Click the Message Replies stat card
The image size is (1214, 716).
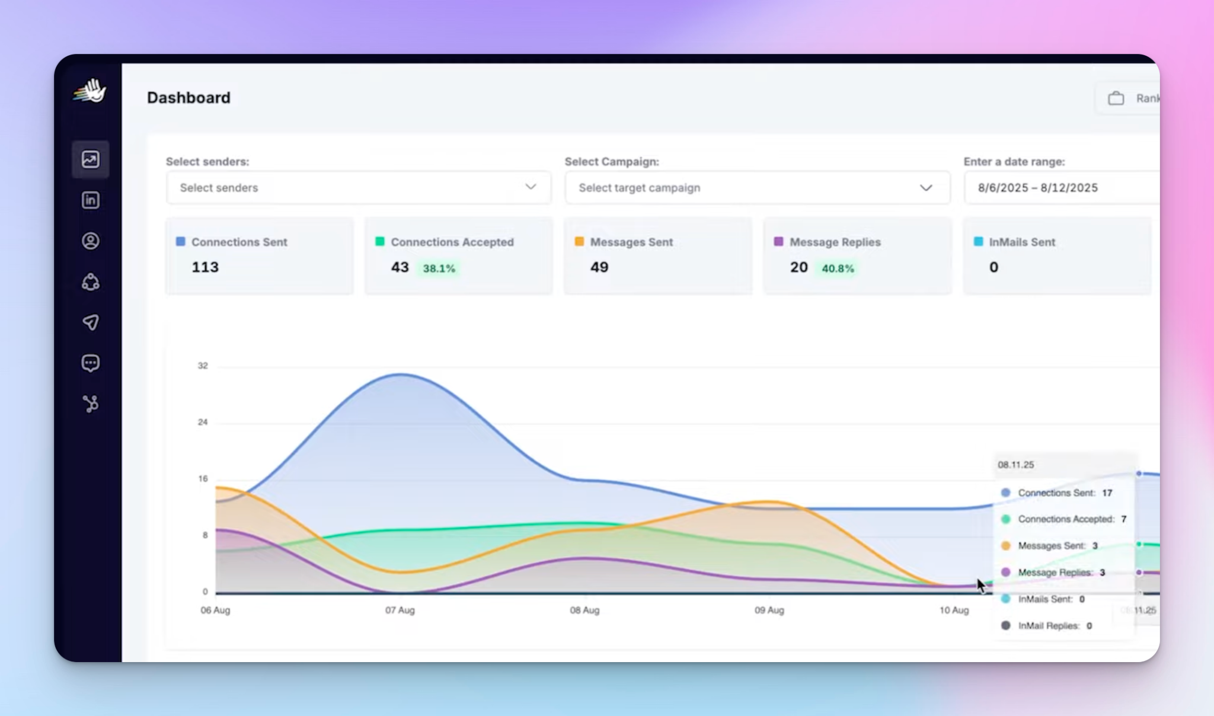pyautogui.click(x=858, y=255)
